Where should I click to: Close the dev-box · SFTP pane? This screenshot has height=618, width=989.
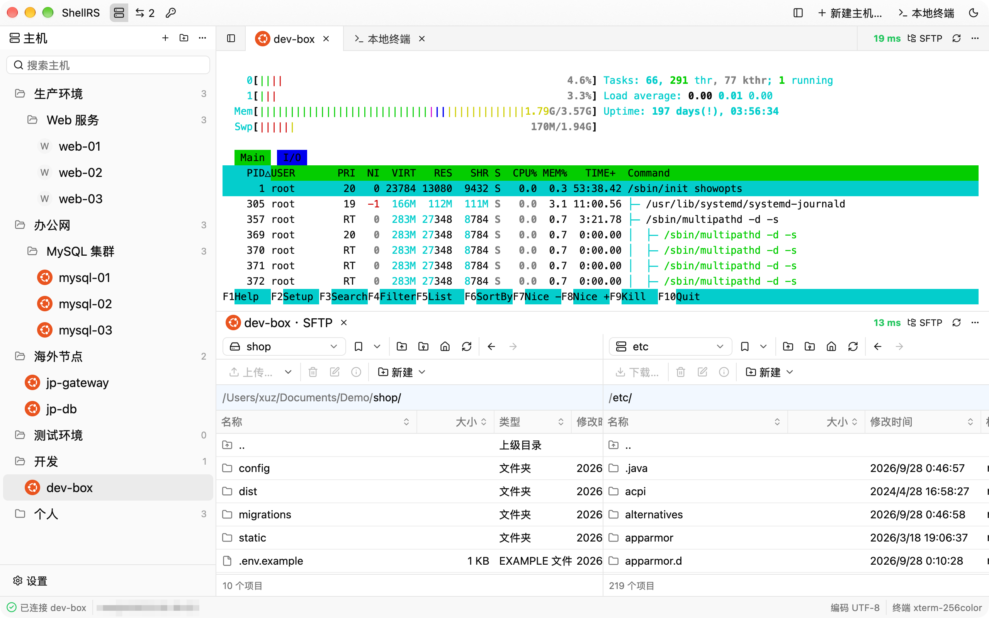point(344,323)
